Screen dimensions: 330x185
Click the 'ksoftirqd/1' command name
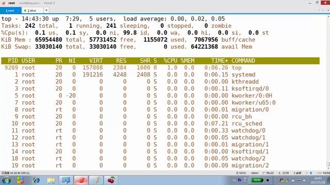pos(250,152)
